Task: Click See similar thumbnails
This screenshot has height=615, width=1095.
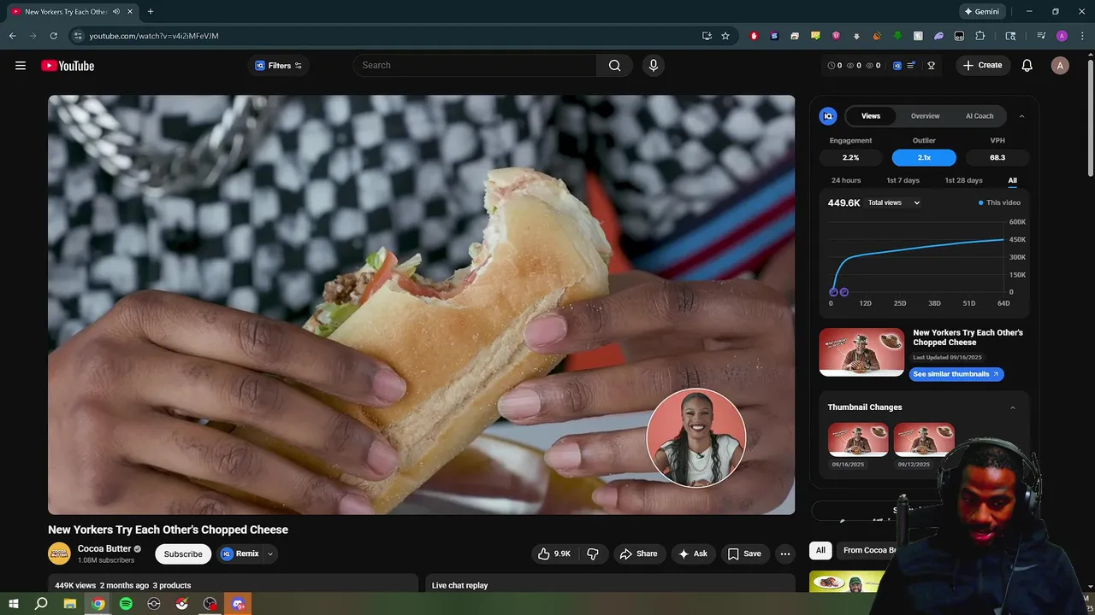Action: 955,374
